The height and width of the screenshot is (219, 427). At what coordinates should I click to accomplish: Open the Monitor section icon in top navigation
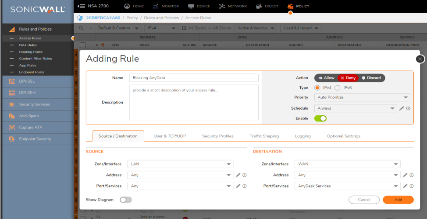coord(156,6)
